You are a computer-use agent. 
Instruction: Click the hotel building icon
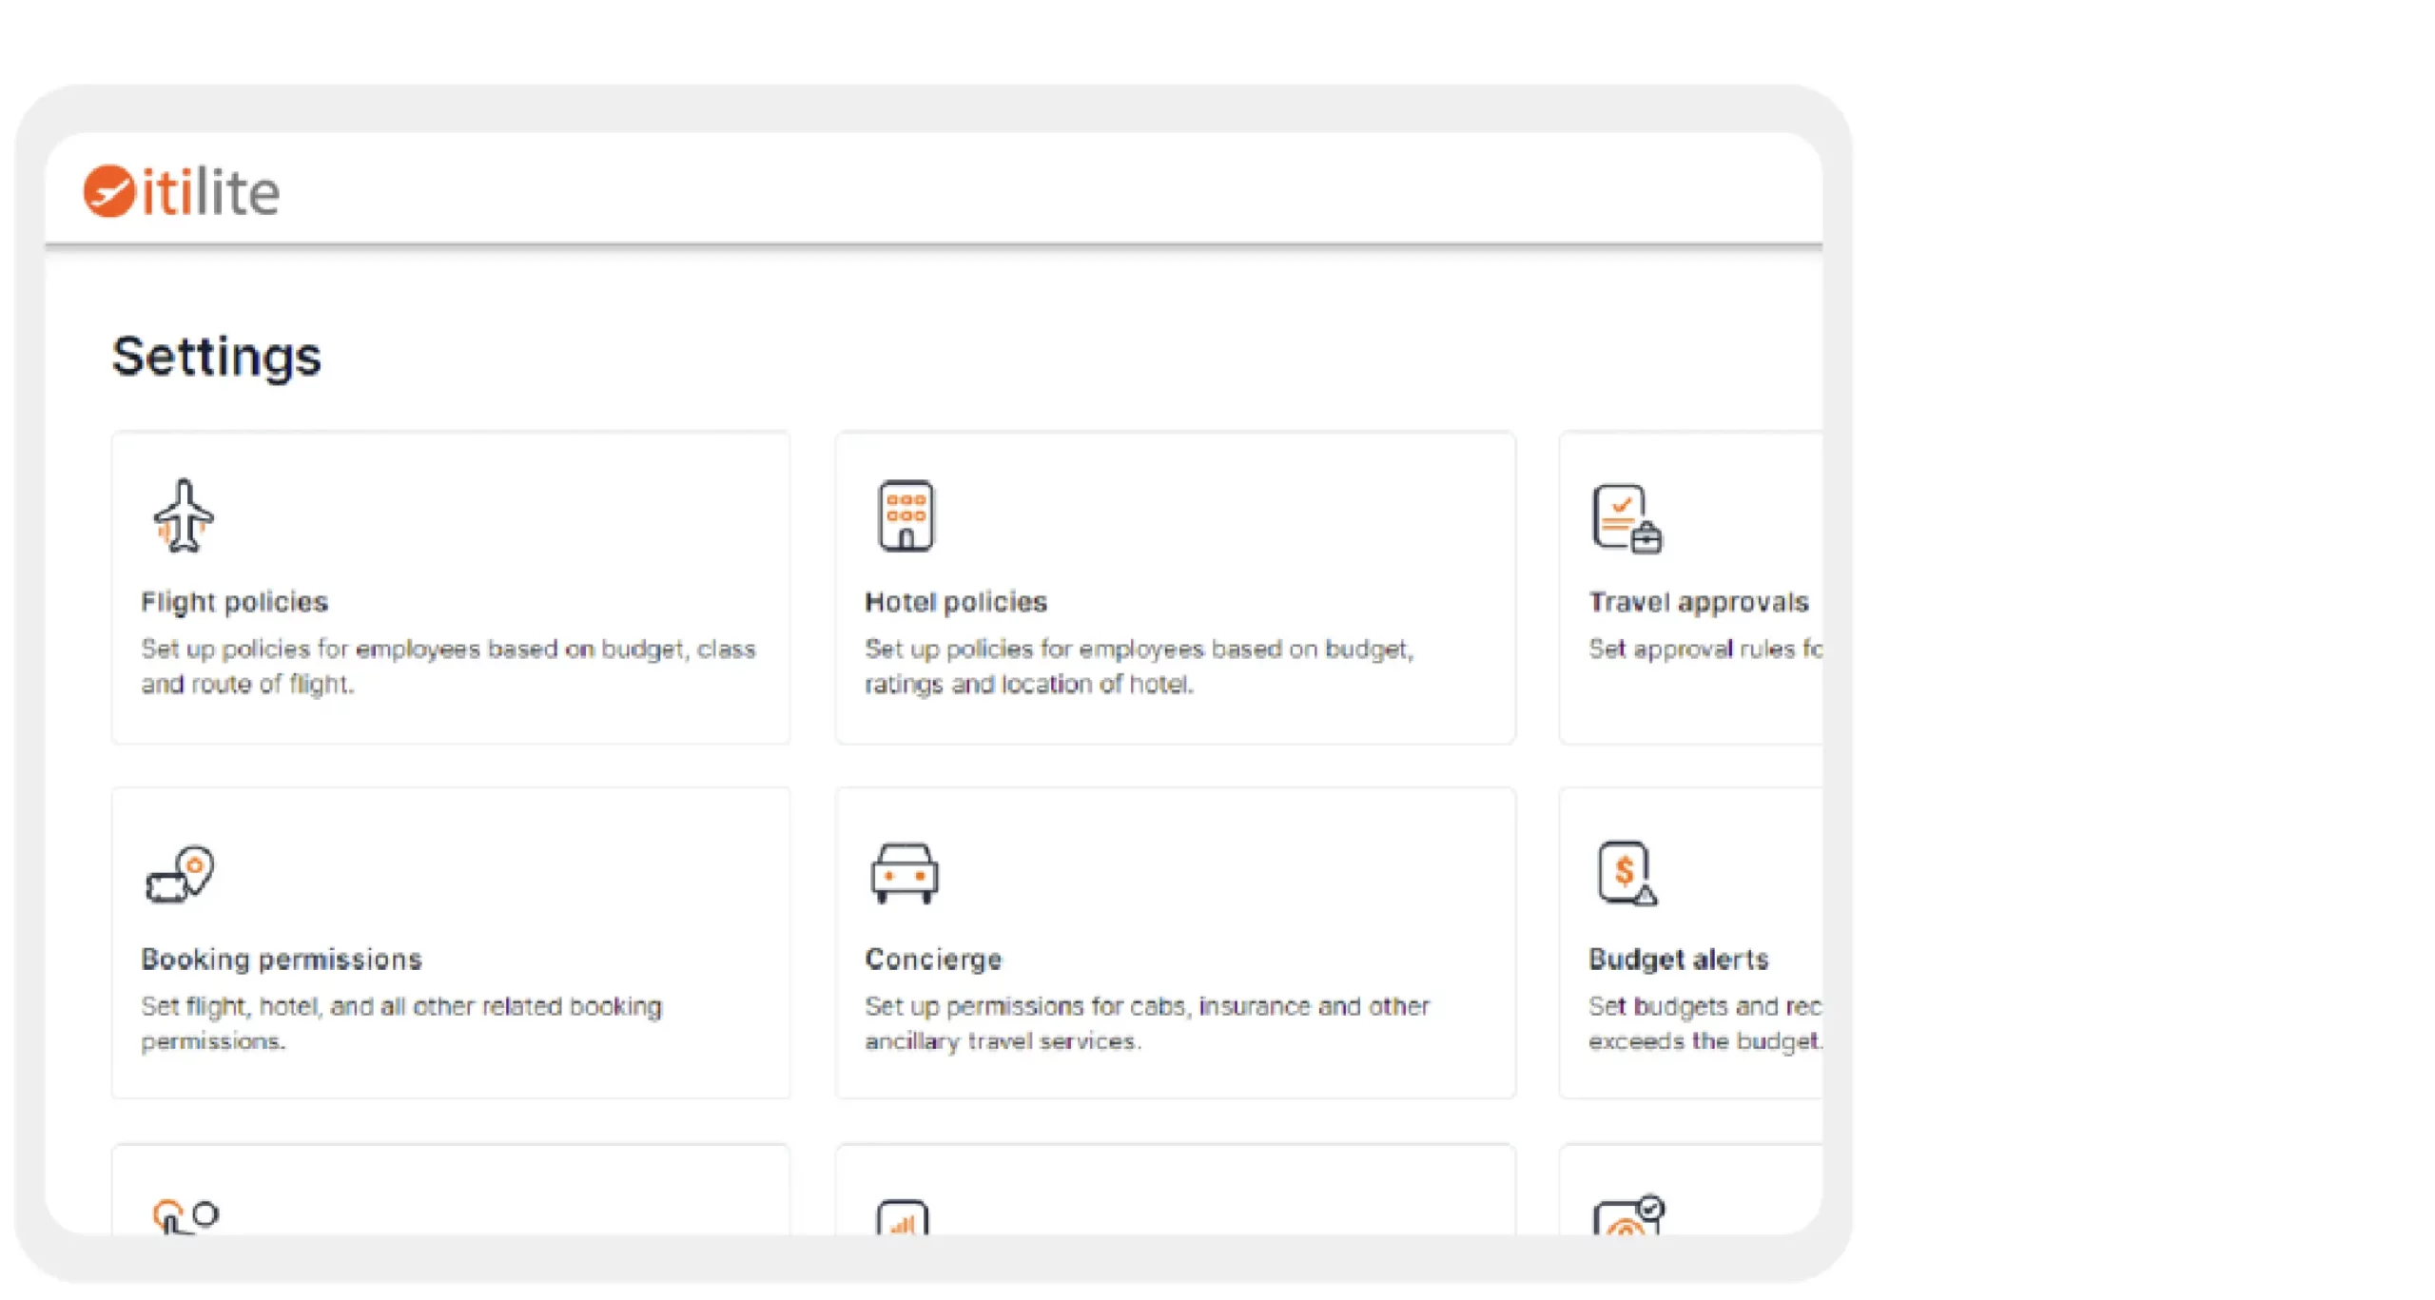(906, 515)
